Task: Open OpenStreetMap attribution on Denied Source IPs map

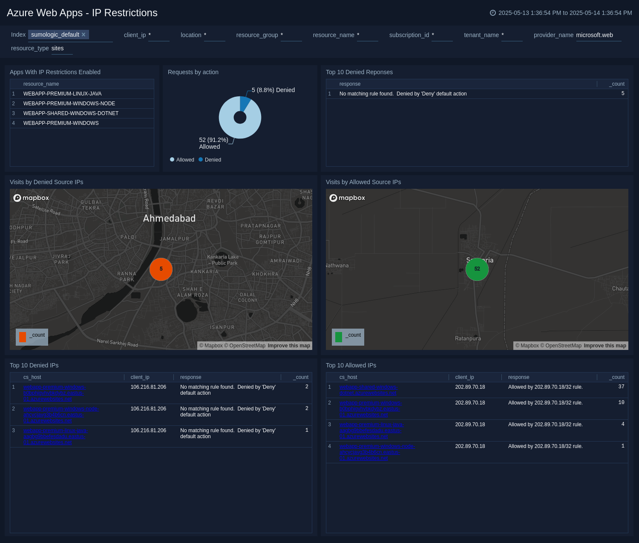Action: [245, 346]
